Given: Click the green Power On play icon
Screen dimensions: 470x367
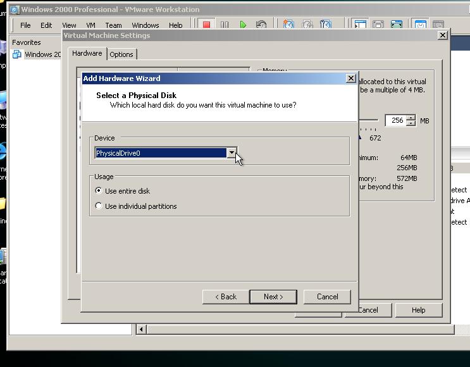Looking at the screenshot, I should [x=243, y=25].
